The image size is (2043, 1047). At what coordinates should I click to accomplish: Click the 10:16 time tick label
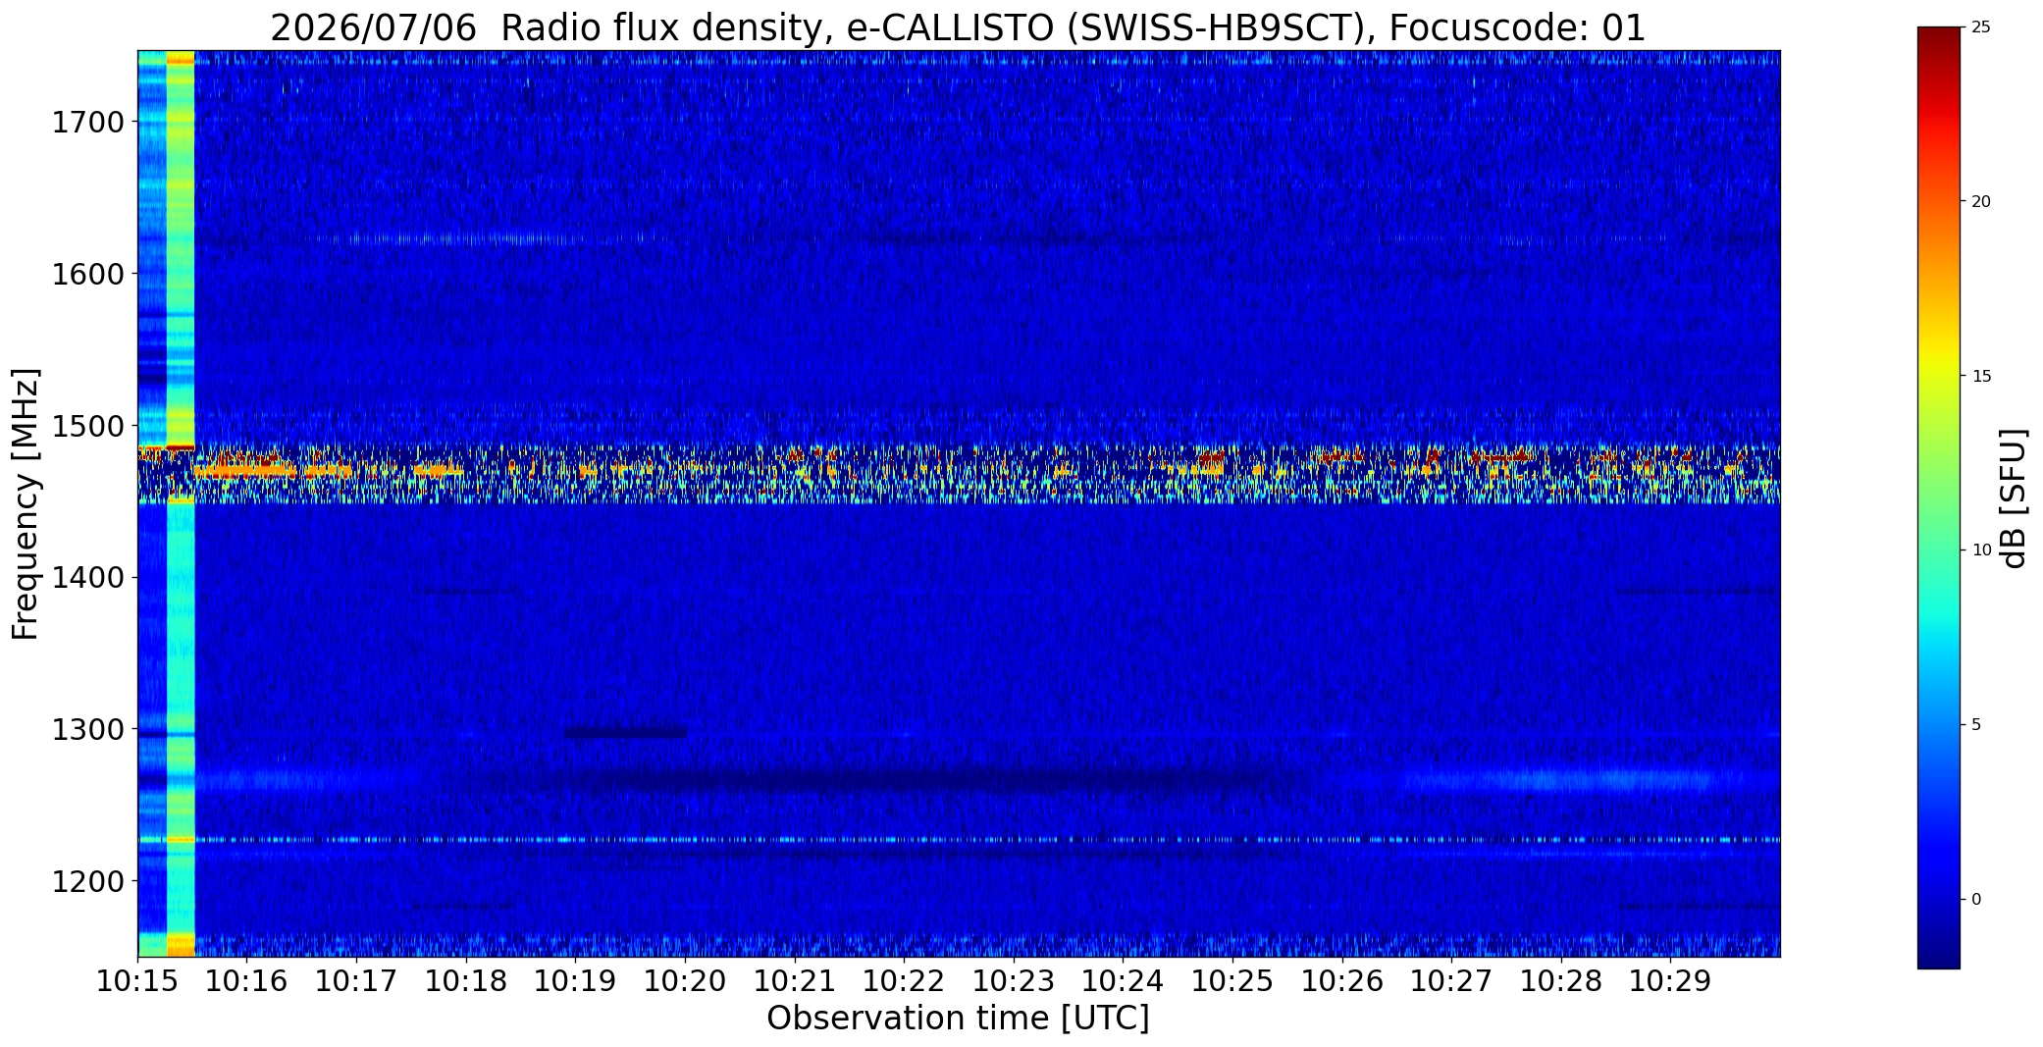click(247, 980)
